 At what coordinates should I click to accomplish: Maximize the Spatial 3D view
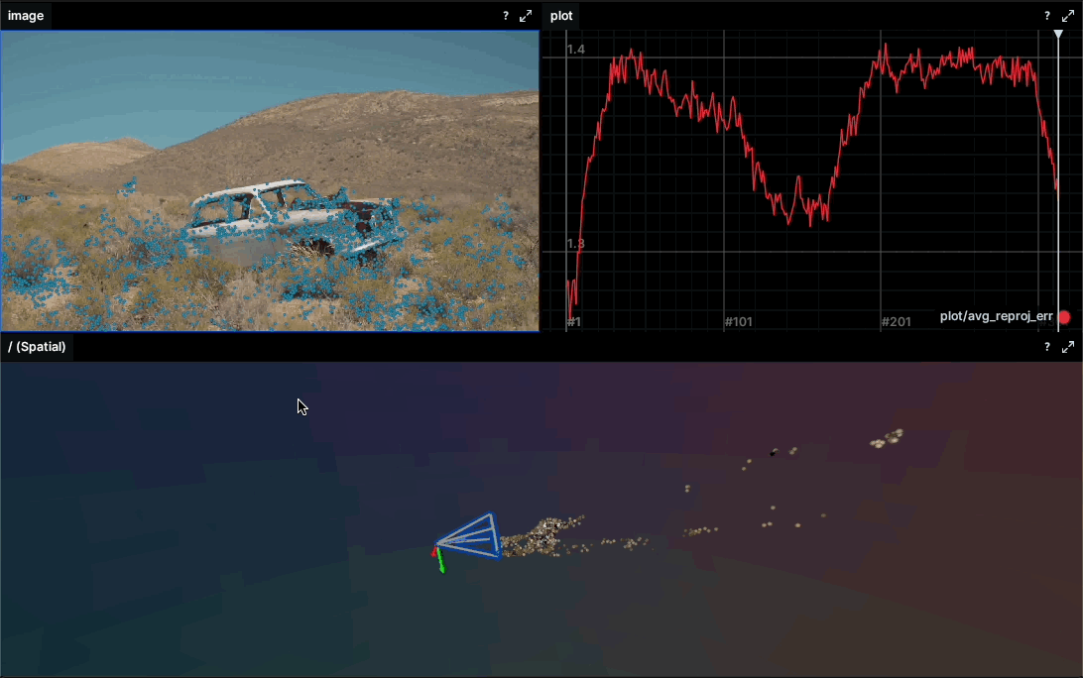coord(1068,347)
